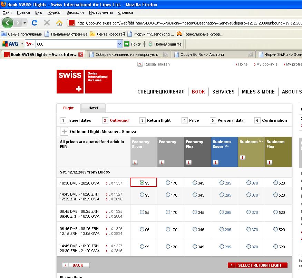Screen dimensions: 302x278
Task: Click the Swiss International Air Lines logo block
Action: coord(99,82)
